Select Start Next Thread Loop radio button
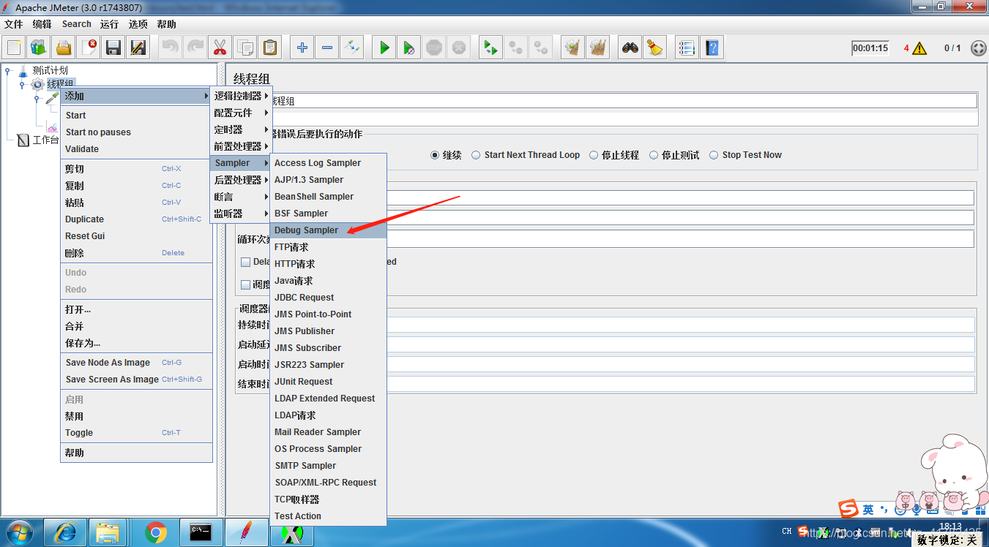 [476, 155]
